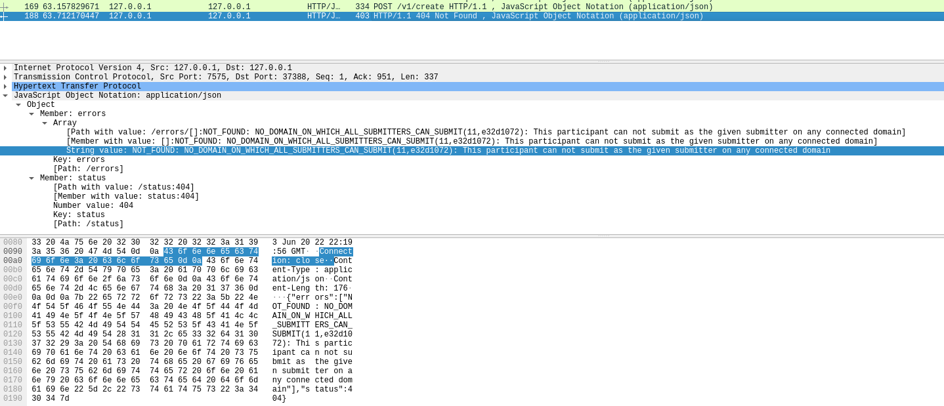The width and height of the screenshot is (944, 406).
Task: Select [Member with value: status:404] line
Action: [x=126, y=197]
